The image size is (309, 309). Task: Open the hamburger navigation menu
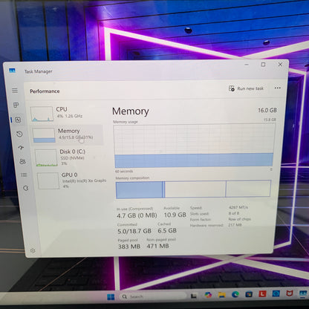[15, 91]
